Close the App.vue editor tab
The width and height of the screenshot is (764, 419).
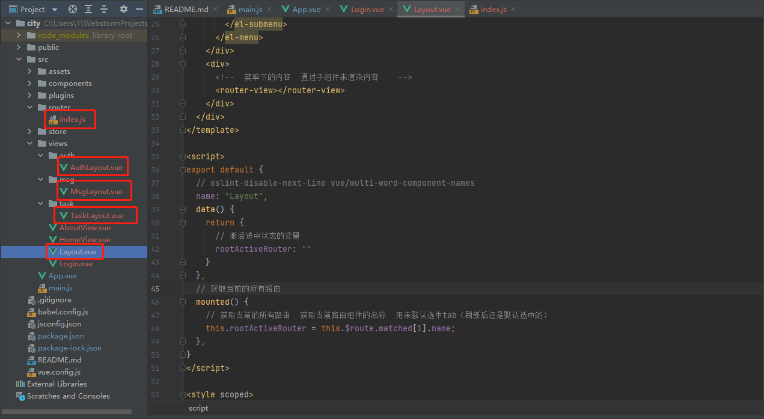click(328, 9)
